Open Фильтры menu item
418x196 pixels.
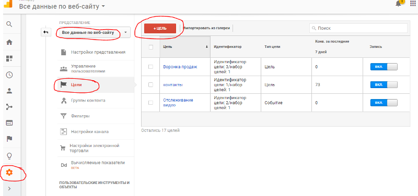point(80,116)
